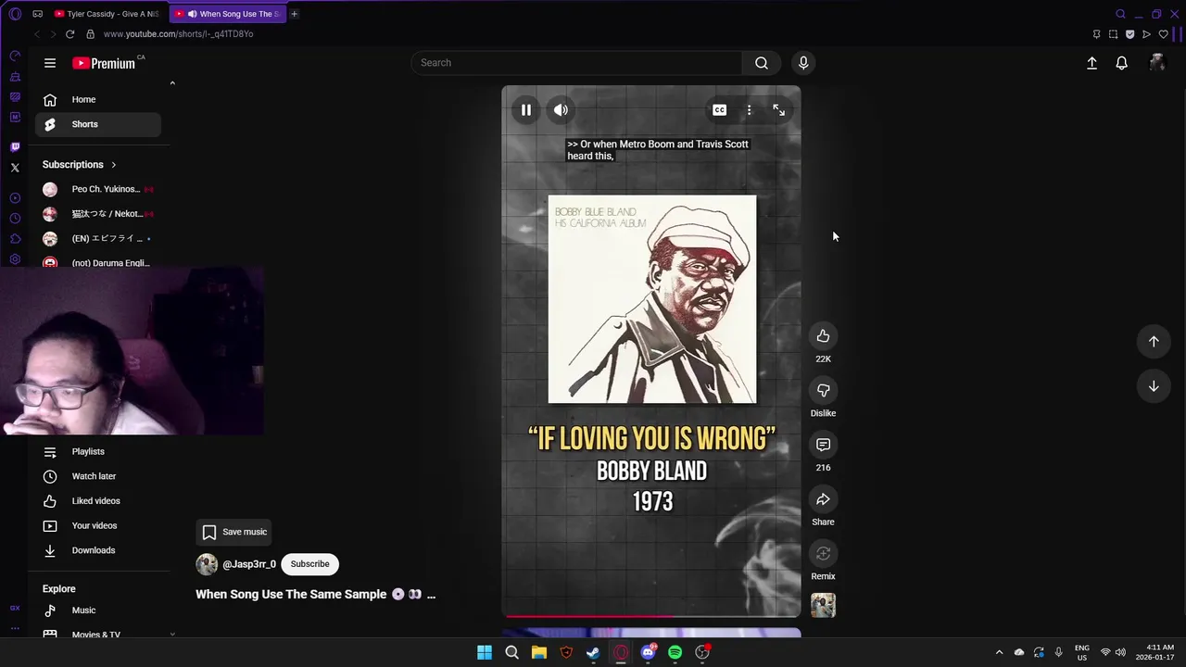Open Shorts in the YouTube sidebar

point(98,124)
